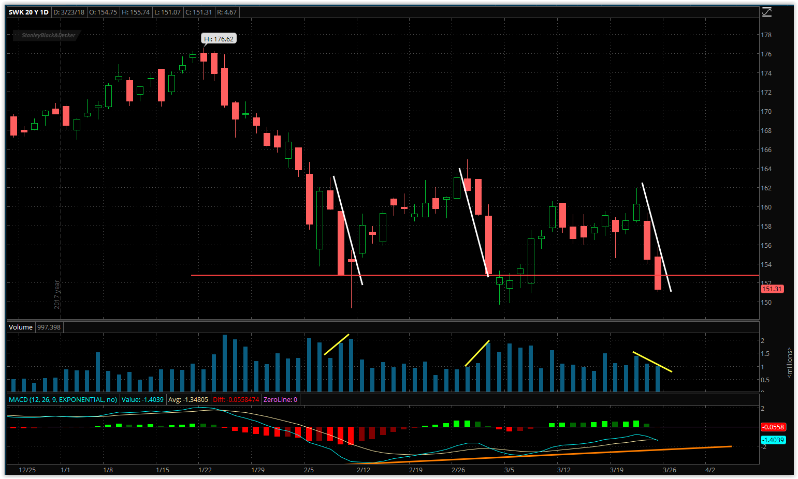
Task: Click the 178 price axis label
Action: point(766,35)
